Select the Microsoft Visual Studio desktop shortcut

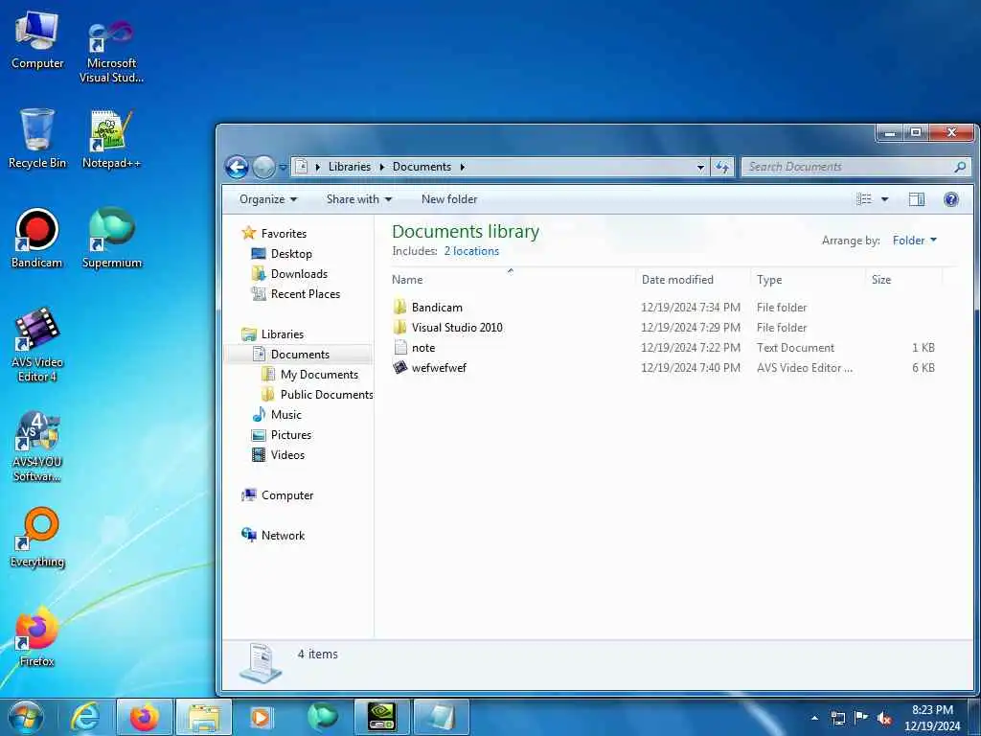111,52
